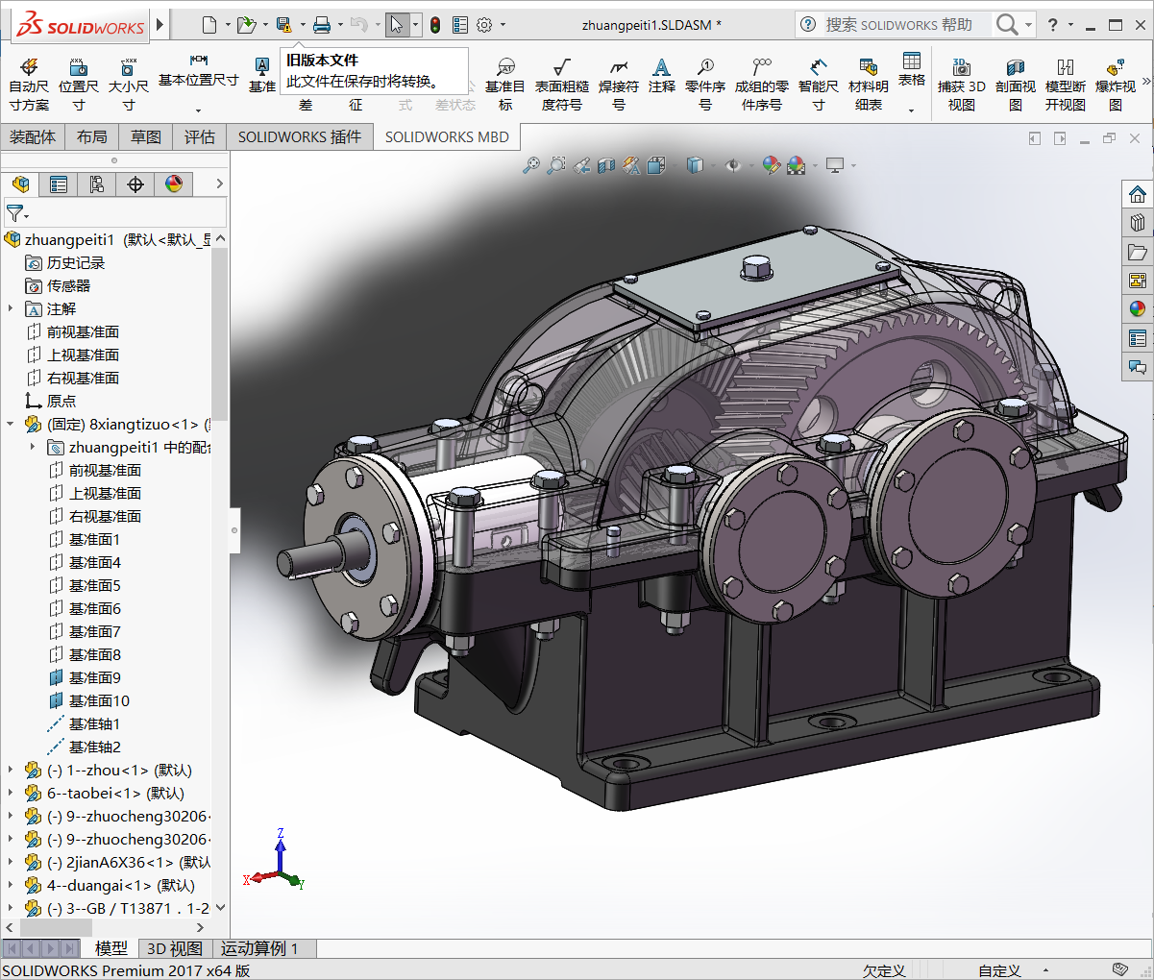This screenshot has height=980, width=1154.
Task: Expand the 注解 (Annotations) folder
Action: click(11, 308)
